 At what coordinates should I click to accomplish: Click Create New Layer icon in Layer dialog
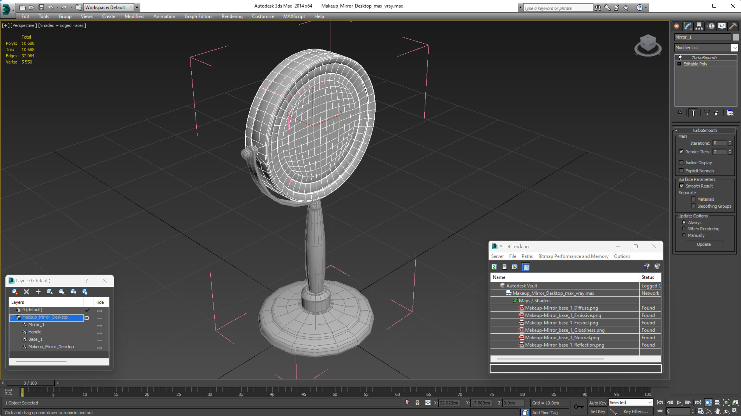coord(15,292)
